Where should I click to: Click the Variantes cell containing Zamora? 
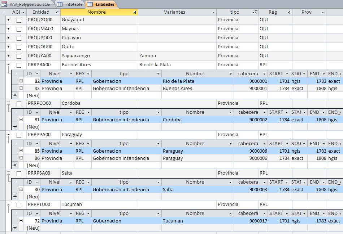[177, 56]
